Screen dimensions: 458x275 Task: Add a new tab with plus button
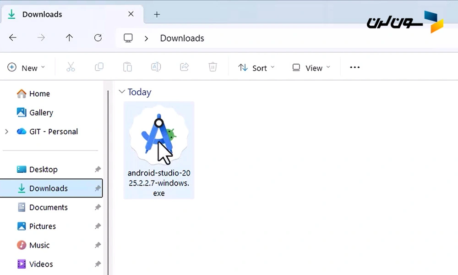click(x=157, y=14)
